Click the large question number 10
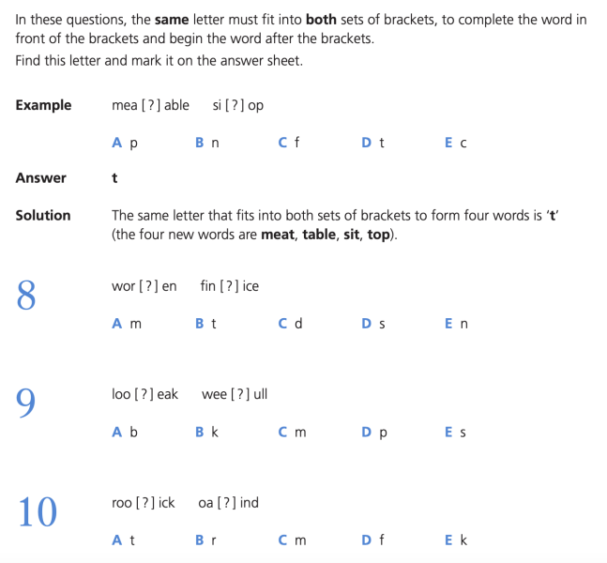 point(38,512)
